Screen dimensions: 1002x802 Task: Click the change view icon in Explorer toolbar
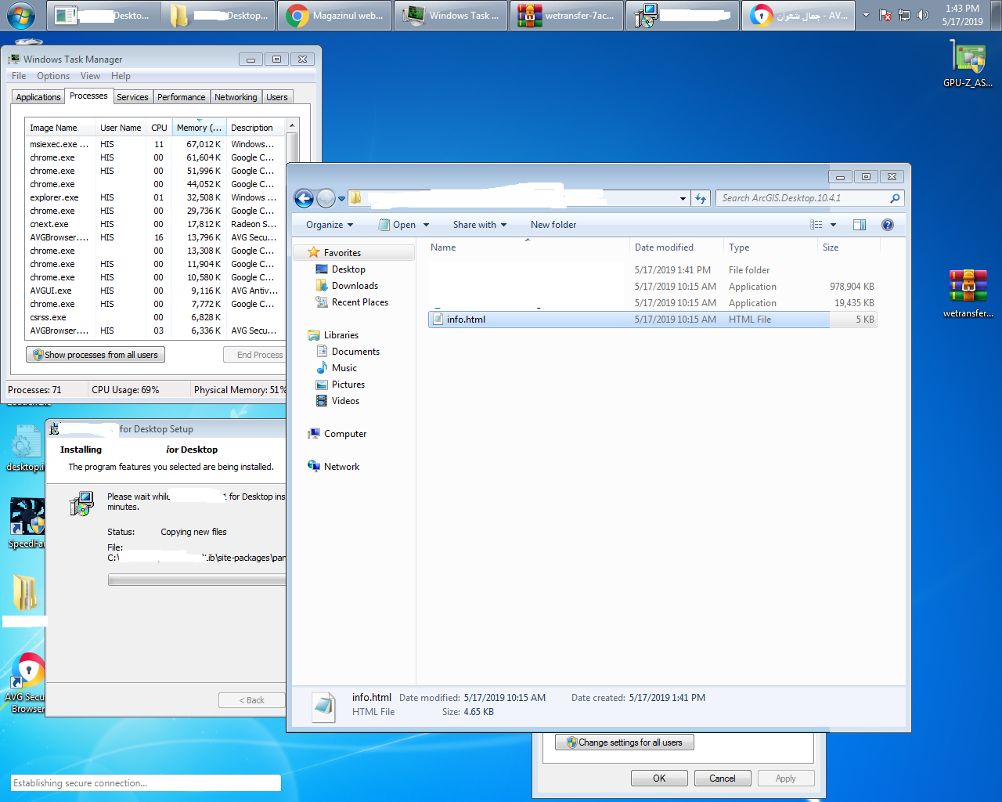coord(816,225)
